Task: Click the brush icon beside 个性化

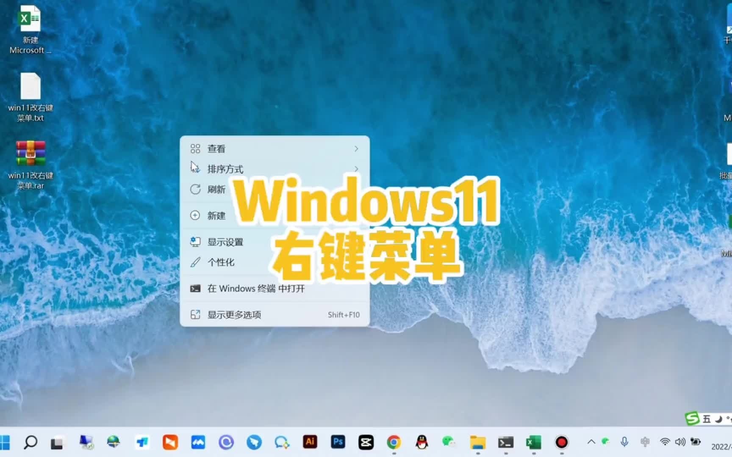Action: [x=195, y=262]
